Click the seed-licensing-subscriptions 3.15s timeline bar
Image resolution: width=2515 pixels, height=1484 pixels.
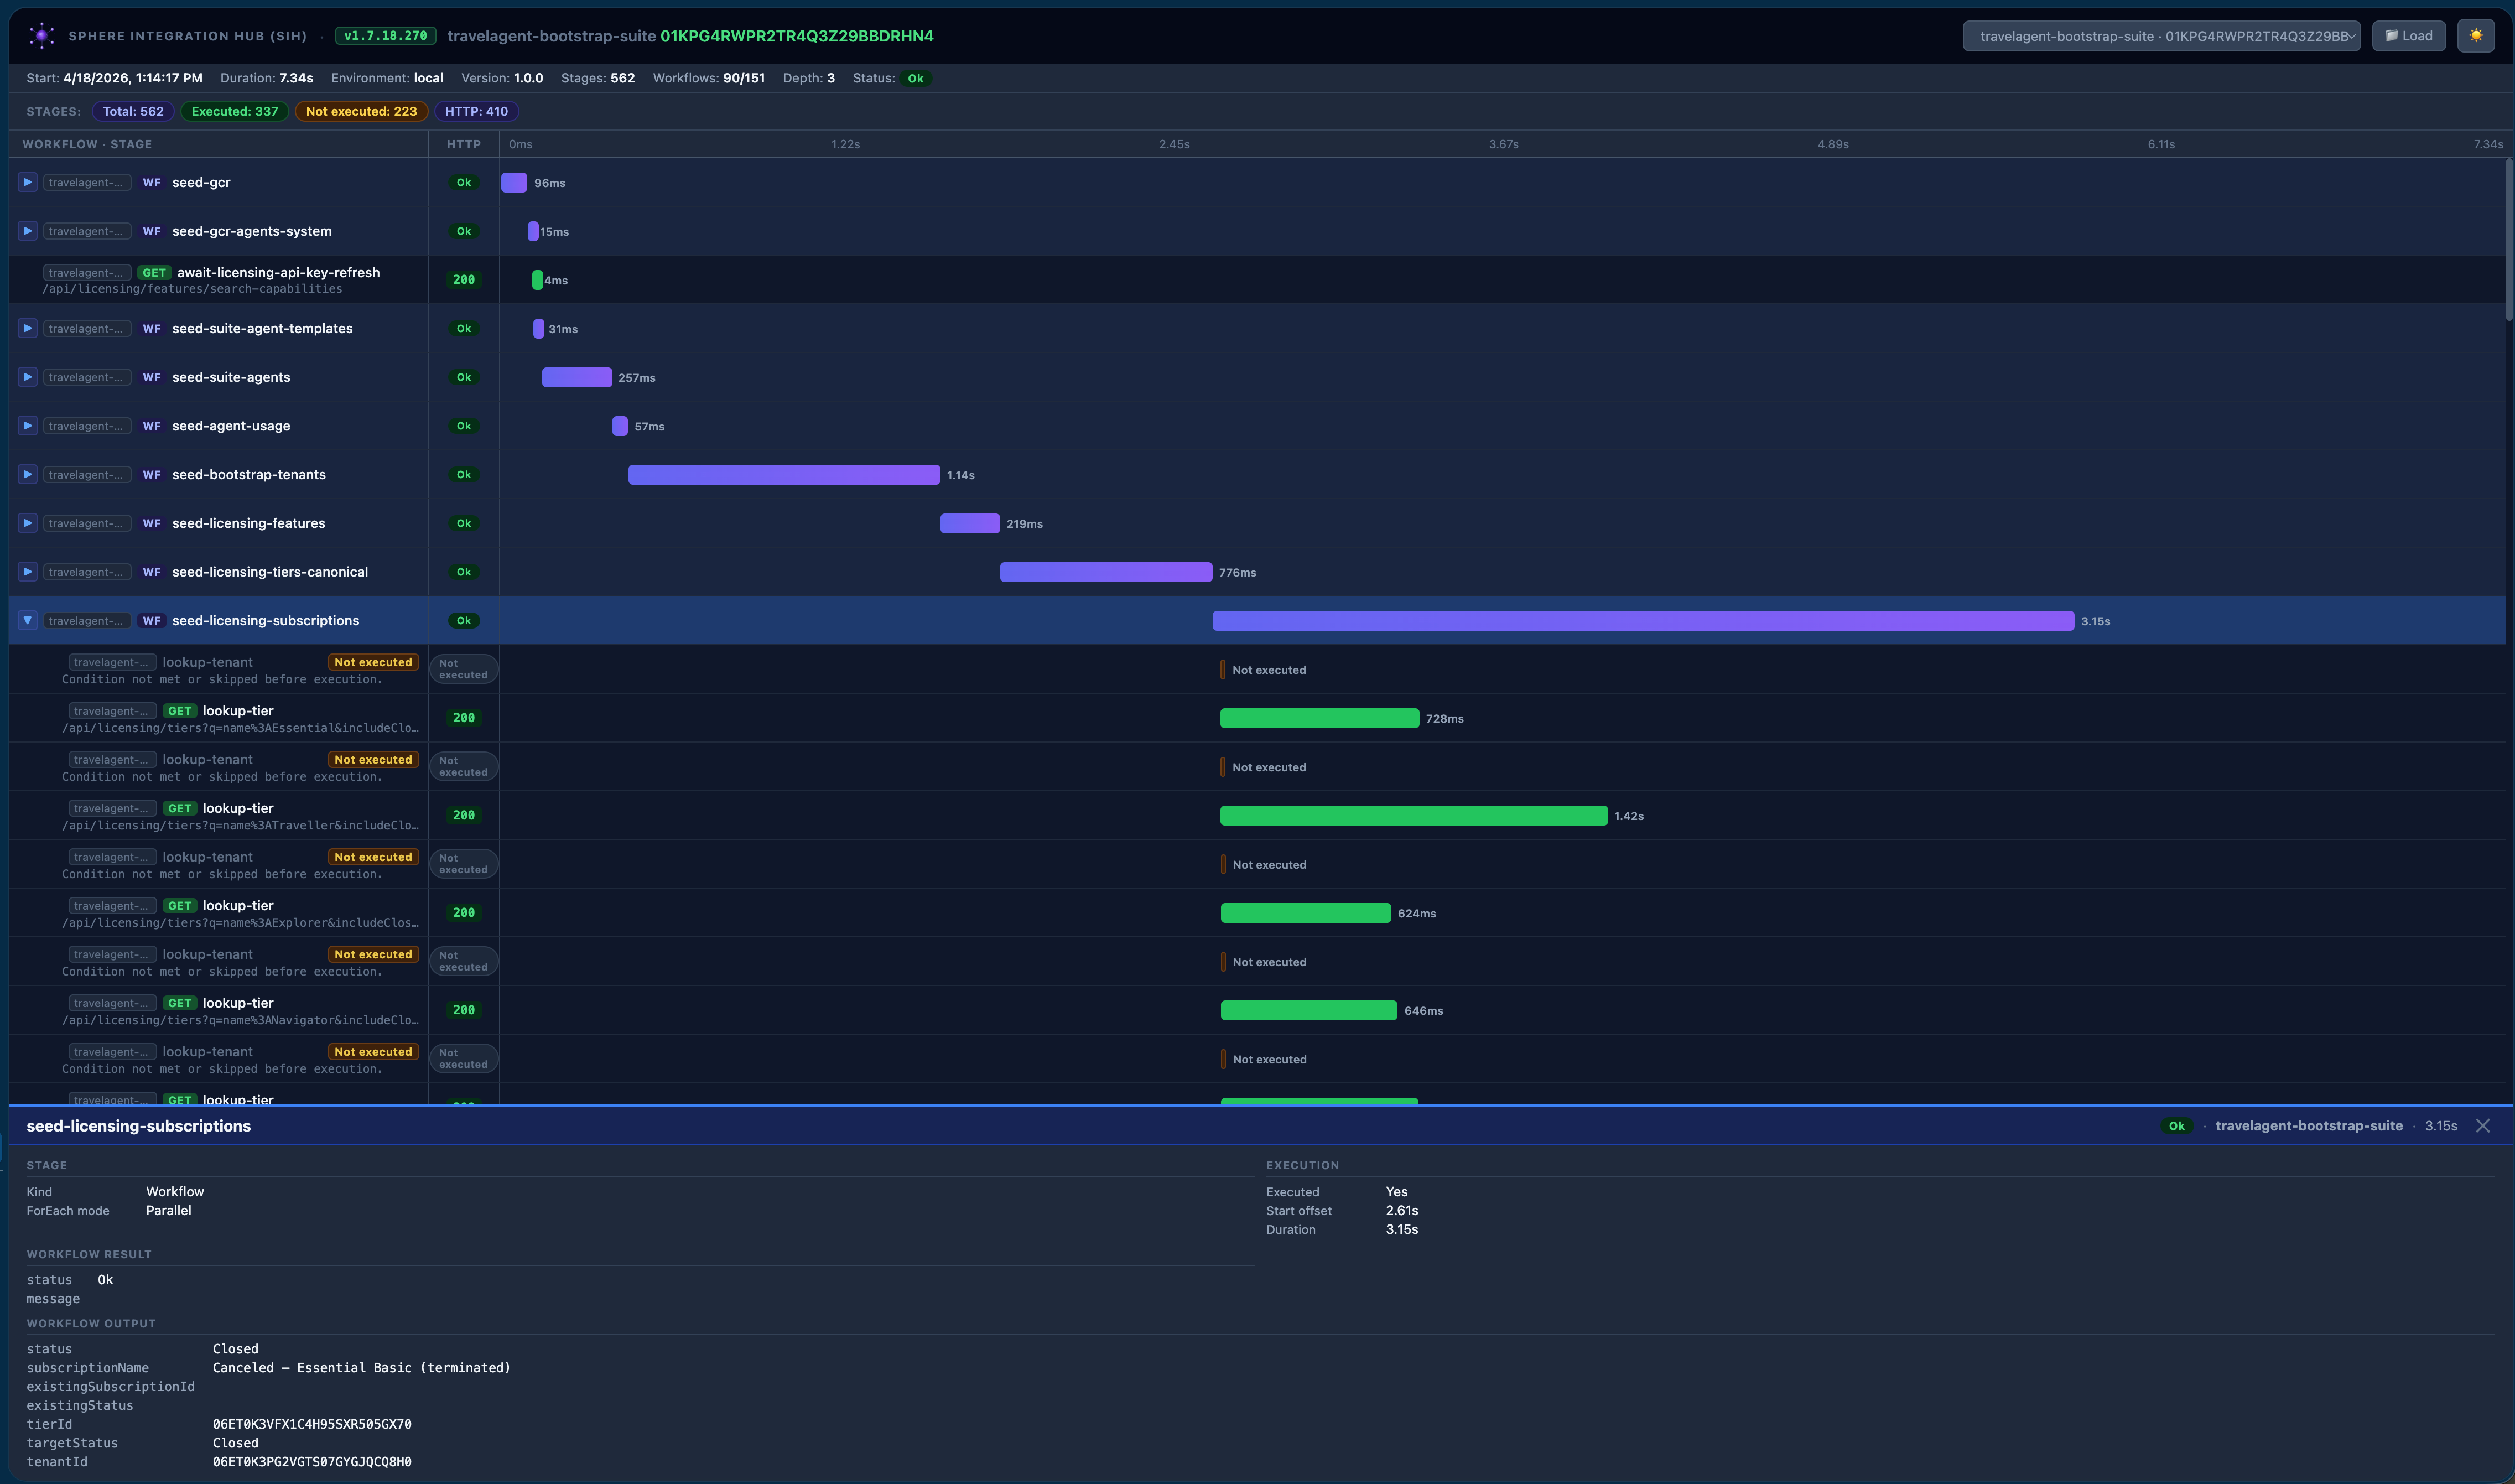(x=1643, y=621)
